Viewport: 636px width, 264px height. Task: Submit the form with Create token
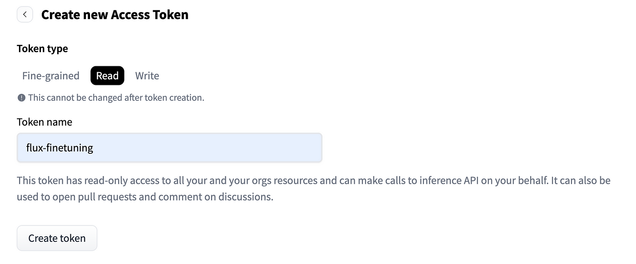tap(57, 238)
